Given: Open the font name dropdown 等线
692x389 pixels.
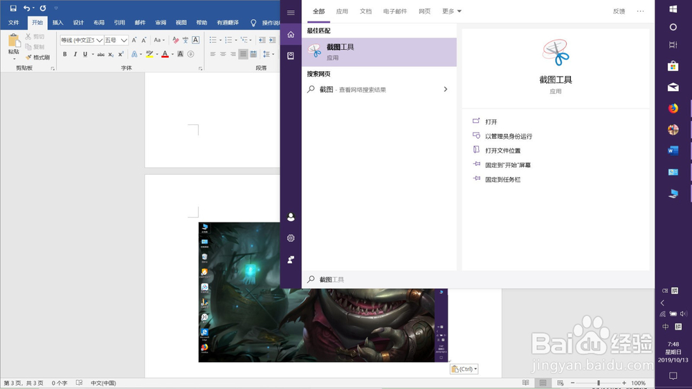Looking at the screenshot, I should pyautogui.click(x=100, y=40).
